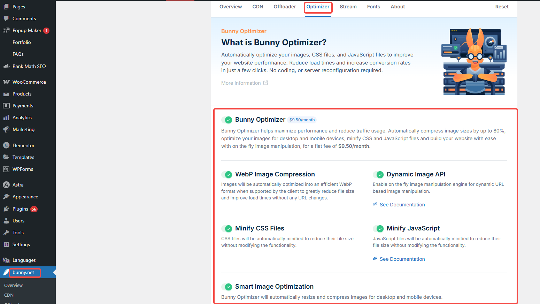This screenshot has width=540, height=304.
Task: Click the Popup Maker icon
Action: 6,30
